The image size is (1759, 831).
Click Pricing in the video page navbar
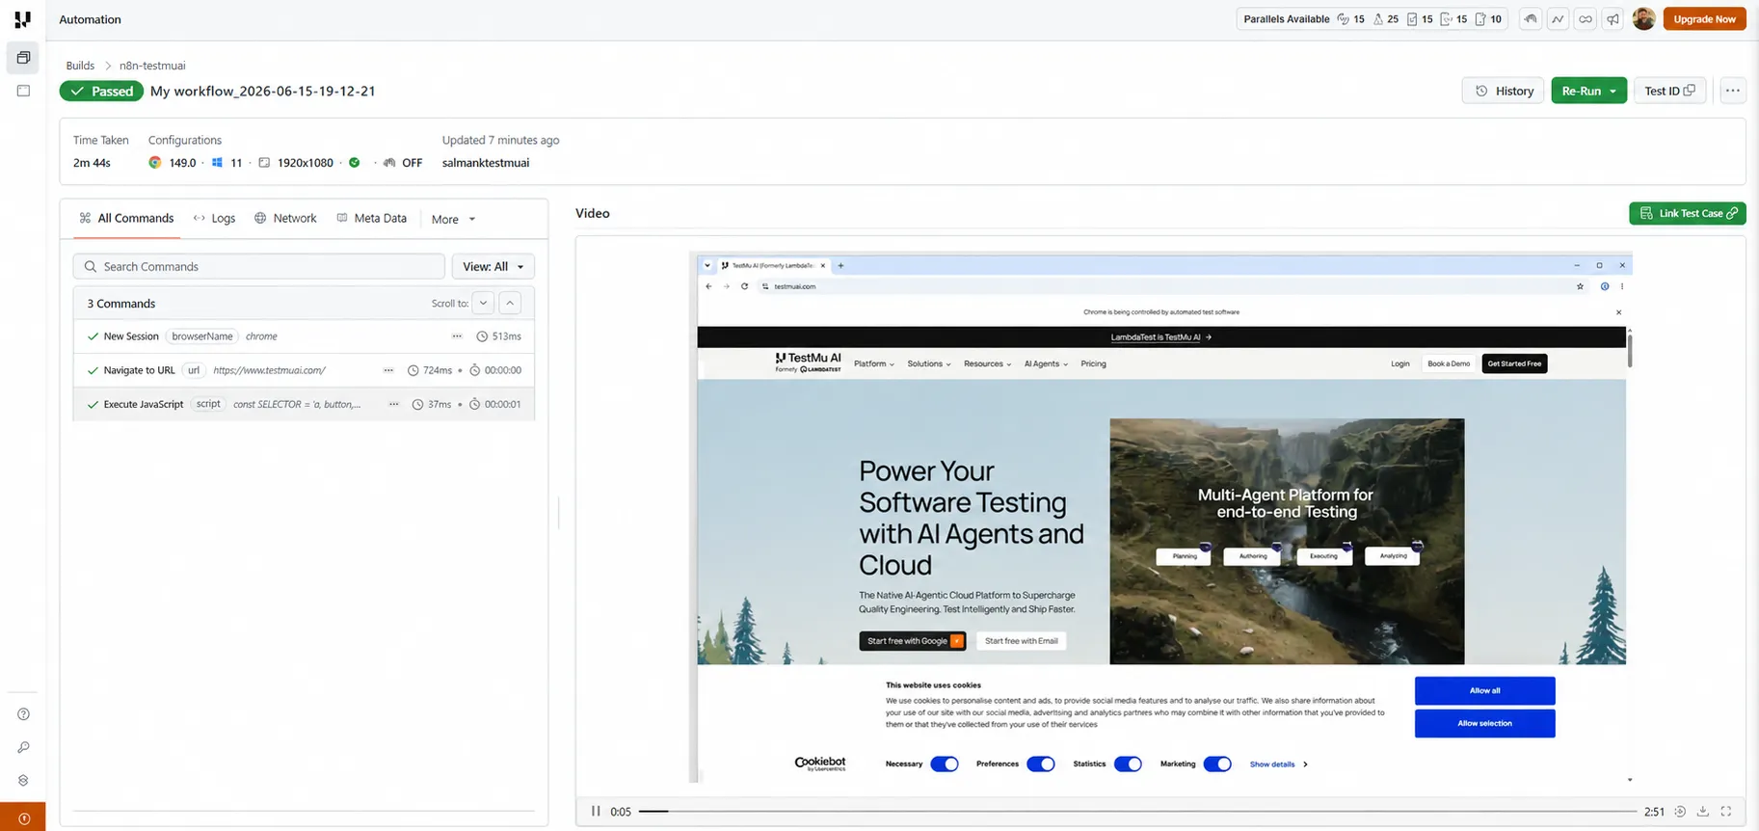(1093, 364)
